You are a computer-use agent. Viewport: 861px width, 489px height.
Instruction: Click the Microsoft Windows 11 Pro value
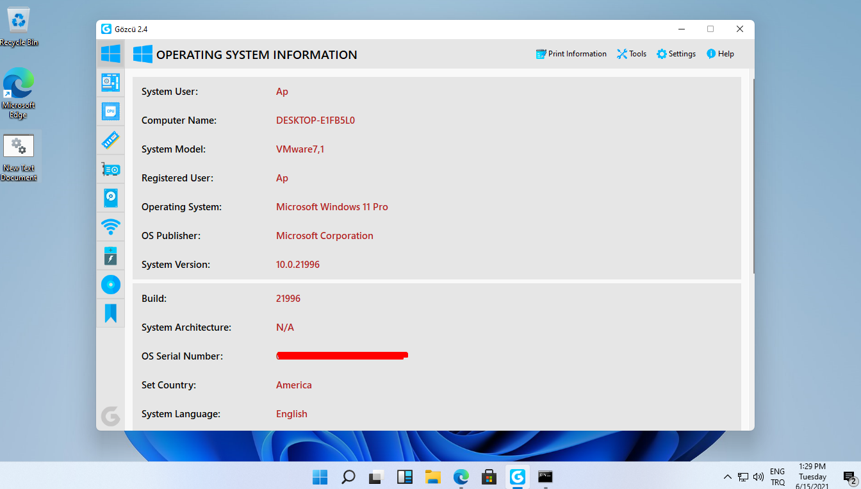coord(332,207)
